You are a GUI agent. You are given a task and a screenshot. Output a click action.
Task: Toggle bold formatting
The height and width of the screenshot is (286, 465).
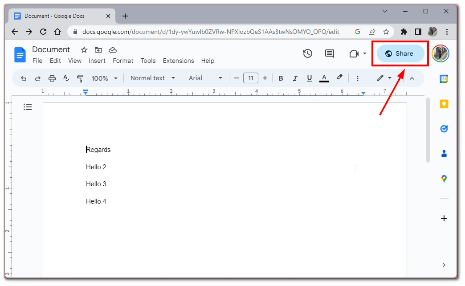tap(281, 78)
